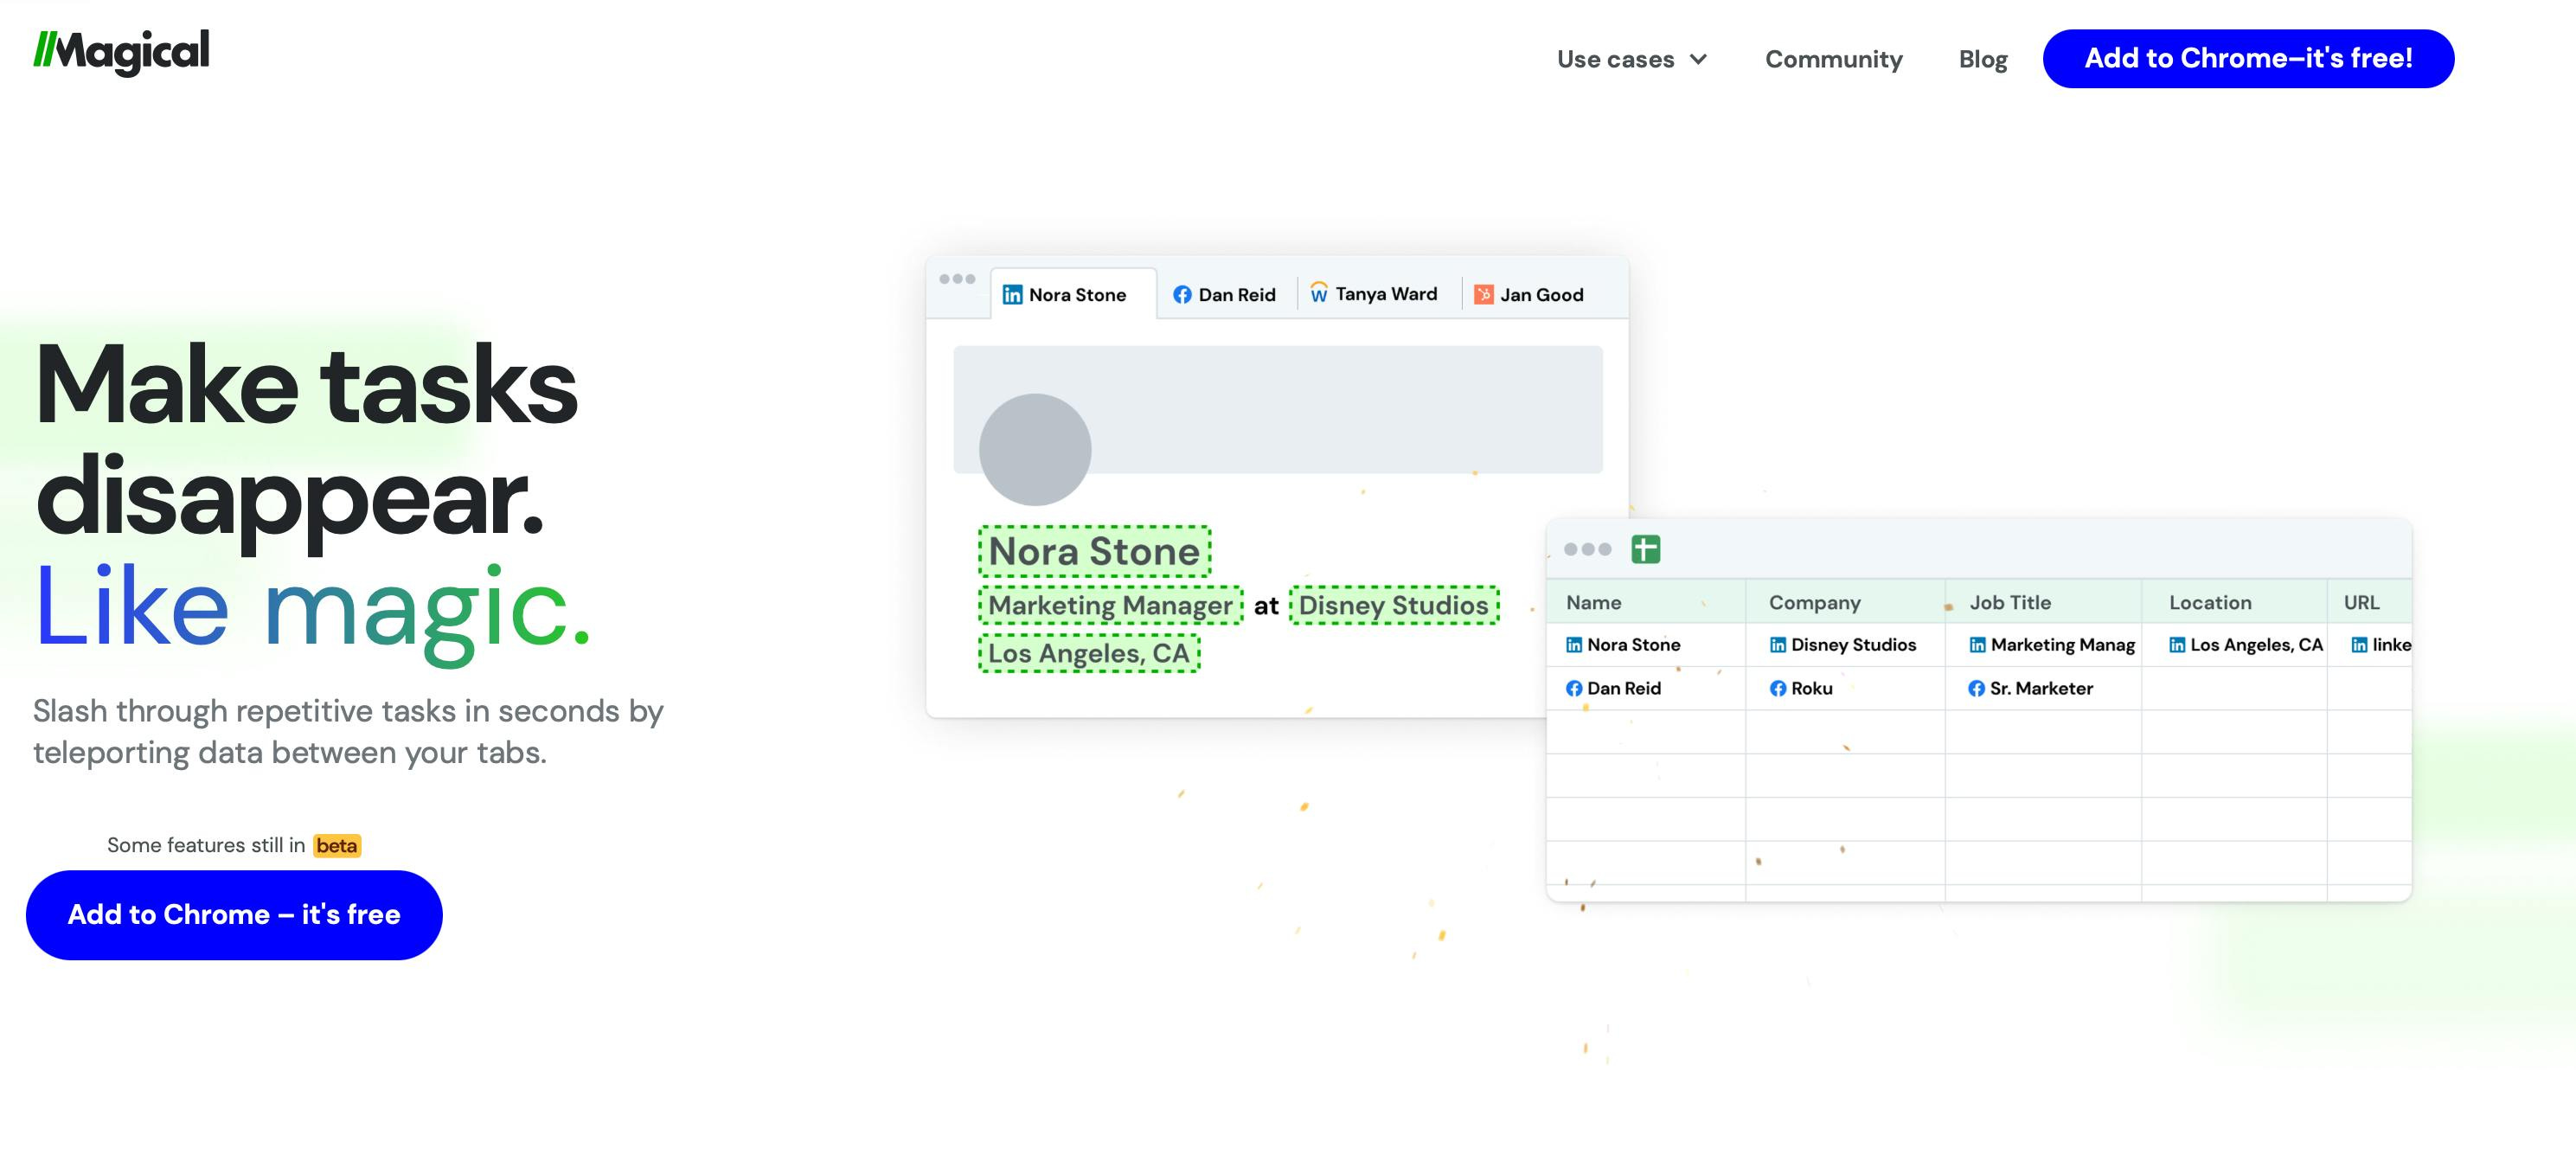2576x1161 pixels.
Task: Select the Job Title column header
Action: pyautogui.click(x=2010, y=603)
